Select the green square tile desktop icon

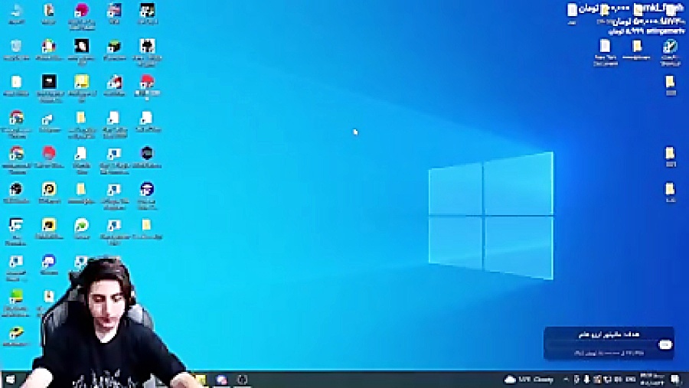click(x=16, y=302)
